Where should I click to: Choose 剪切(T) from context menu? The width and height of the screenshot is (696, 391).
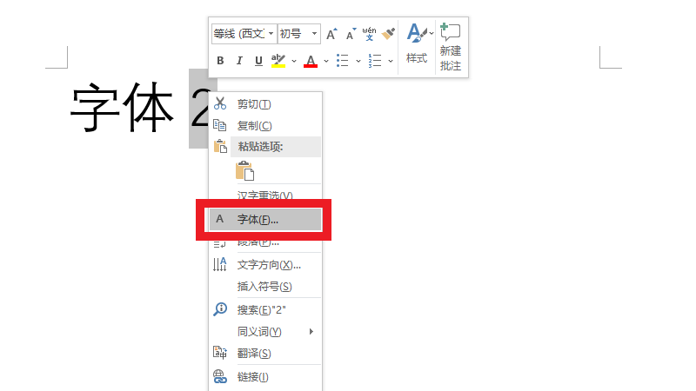[x=265, y=104]
